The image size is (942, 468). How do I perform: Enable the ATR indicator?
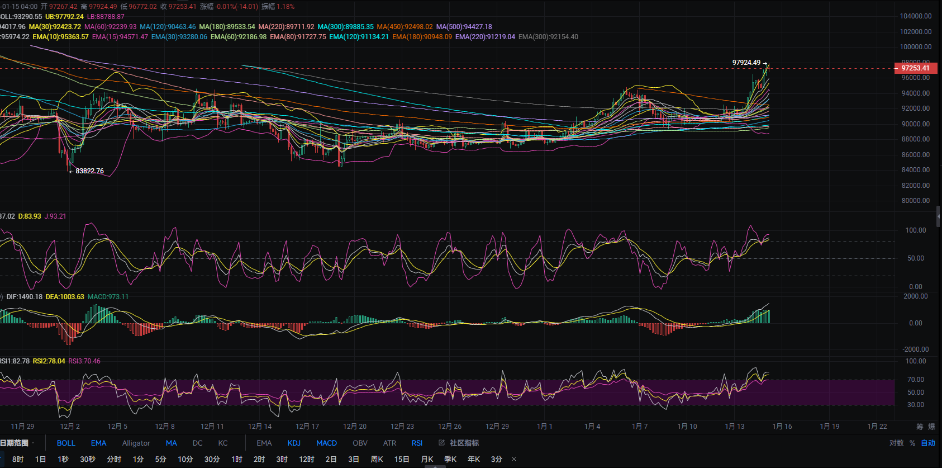click(389, 443)
